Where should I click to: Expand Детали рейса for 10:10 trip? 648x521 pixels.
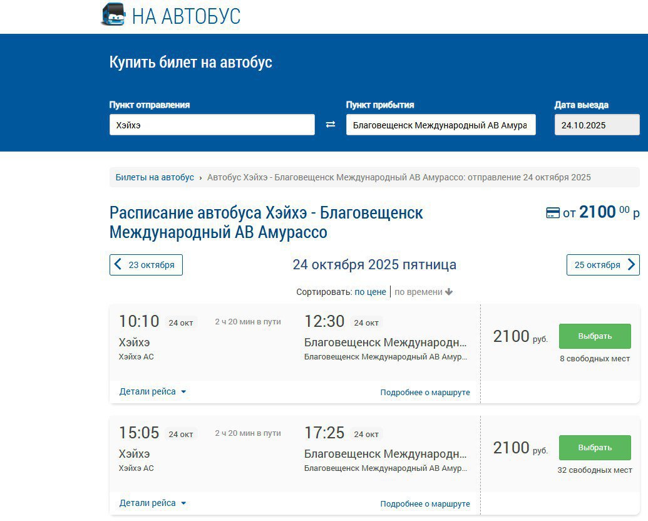click(x=153, y=392)
